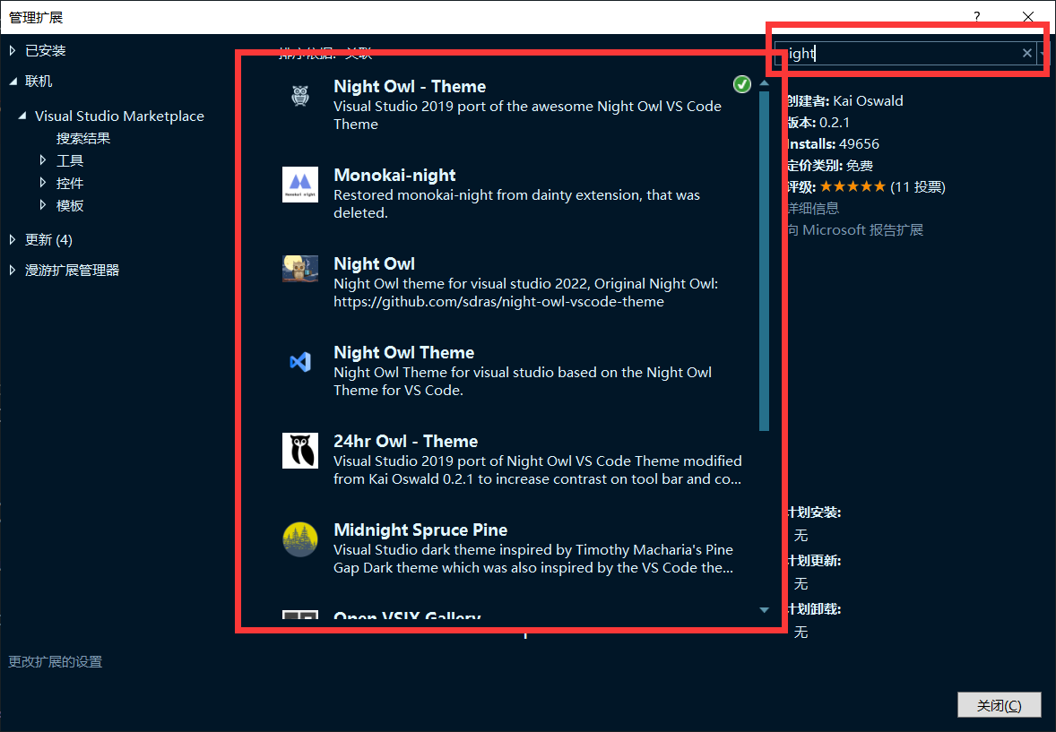Viewport: 1056px width, 732px height.
Task: Collapse the Visual Studio Marketplace node
Action: [22, 116]
